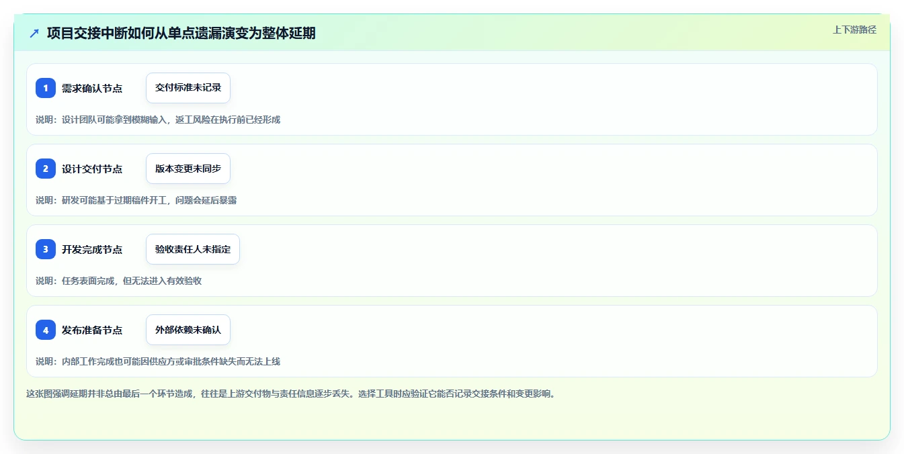Click the note about 研发可能基于过期稿件开工
Viewport: 904px width, 454px height.
tap(136, 200)
